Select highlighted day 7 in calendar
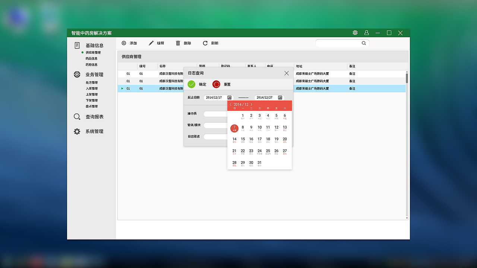The width and height of the screenshot is (477, 268). (234, 128)
